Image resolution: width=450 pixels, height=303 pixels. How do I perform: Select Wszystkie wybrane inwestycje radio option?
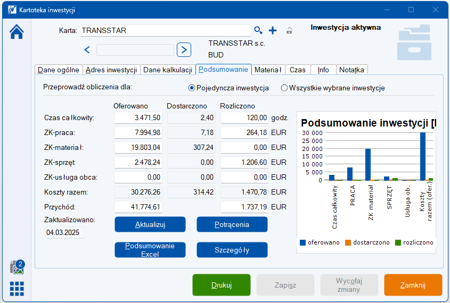284,88
